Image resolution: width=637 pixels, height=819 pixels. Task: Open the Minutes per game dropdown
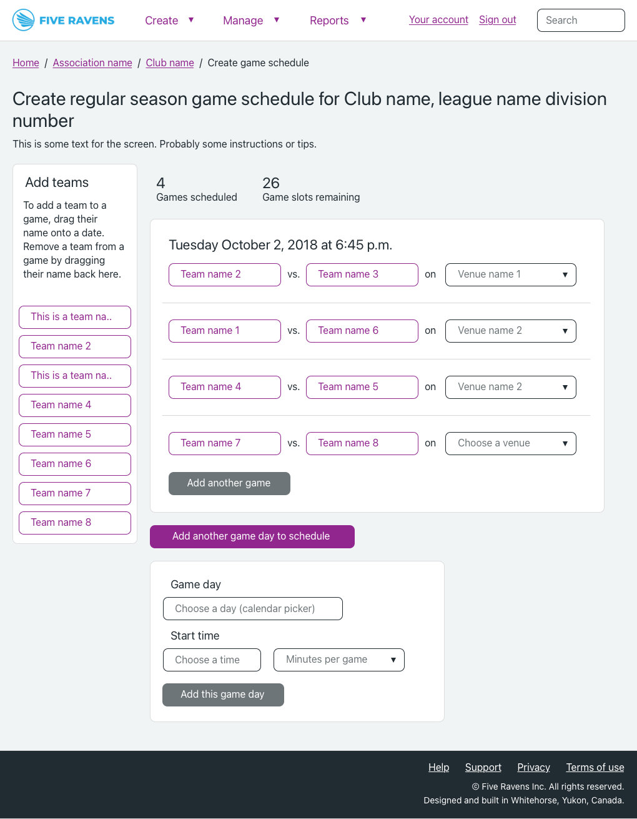point(338,660)
